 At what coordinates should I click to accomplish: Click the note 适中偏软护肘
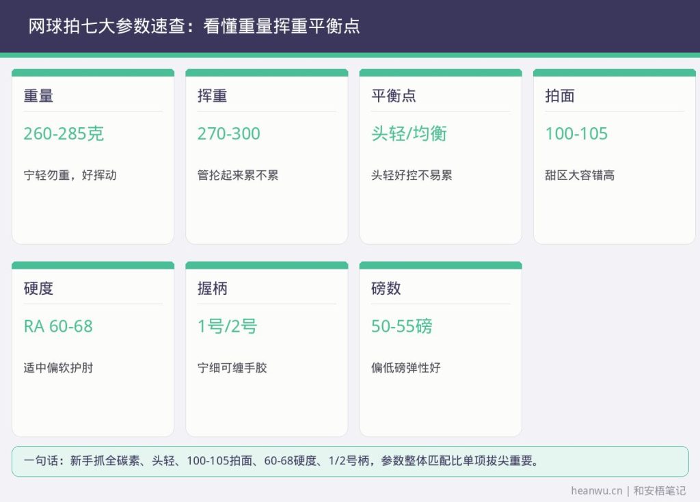coord(58,368)
